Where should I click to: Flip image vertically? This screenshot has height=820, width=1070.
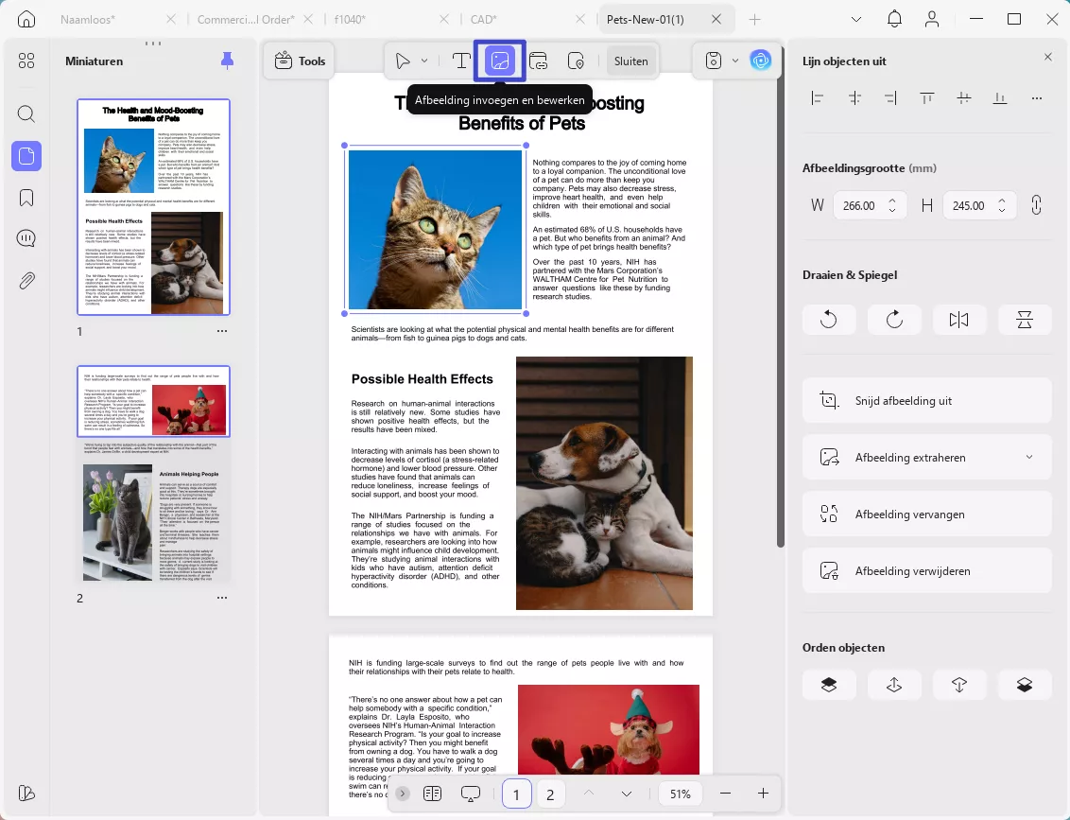[1025, 320]
